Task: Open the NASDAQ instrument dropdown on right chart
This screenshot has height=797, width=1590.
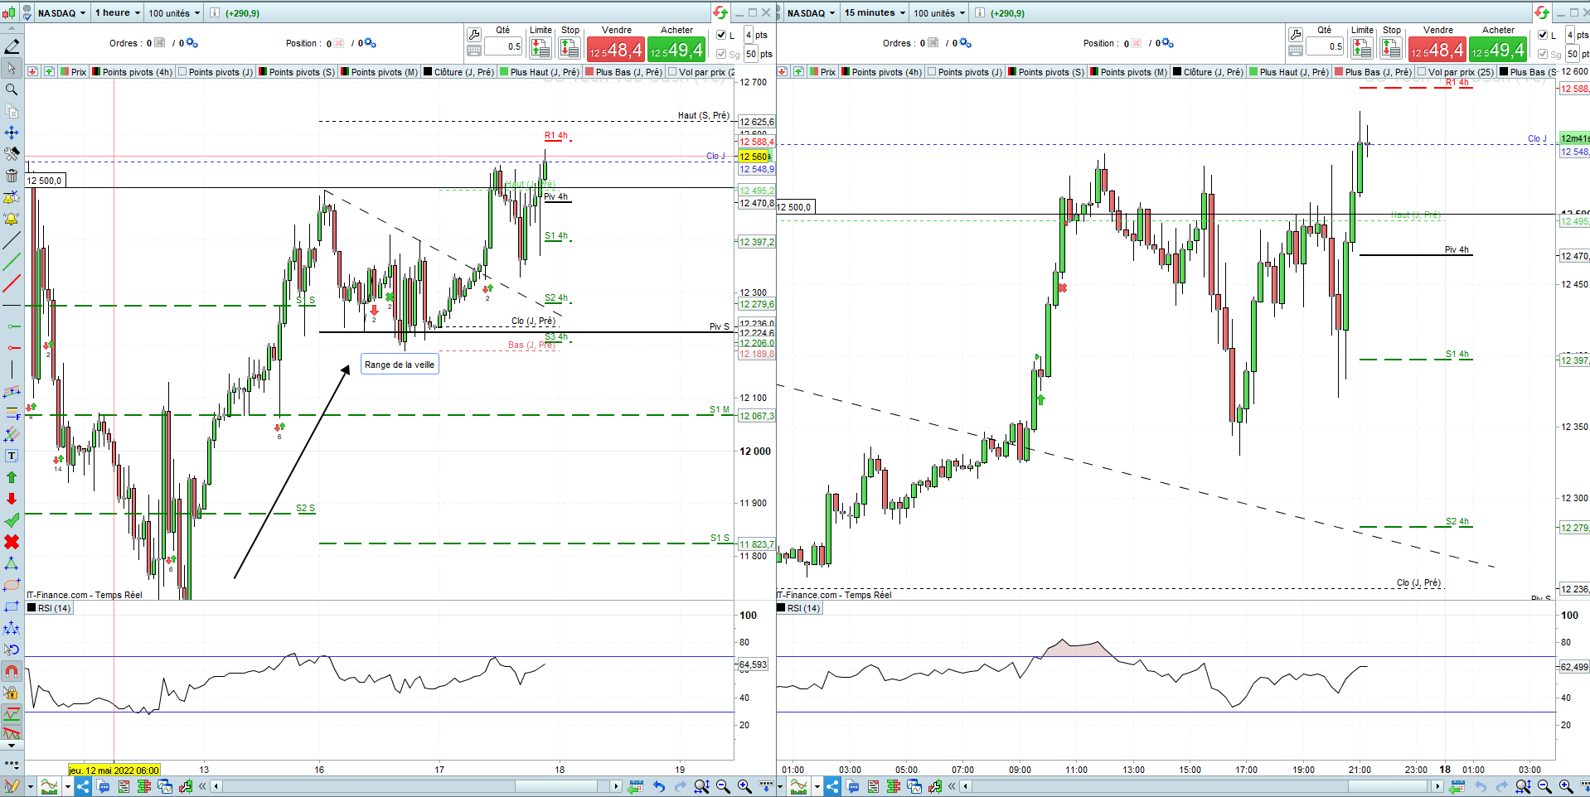Action: (811, 12)
